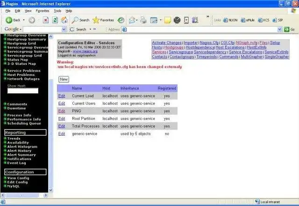299x206 pixels.
Task: Open the View menu
Action: (28, 11)
